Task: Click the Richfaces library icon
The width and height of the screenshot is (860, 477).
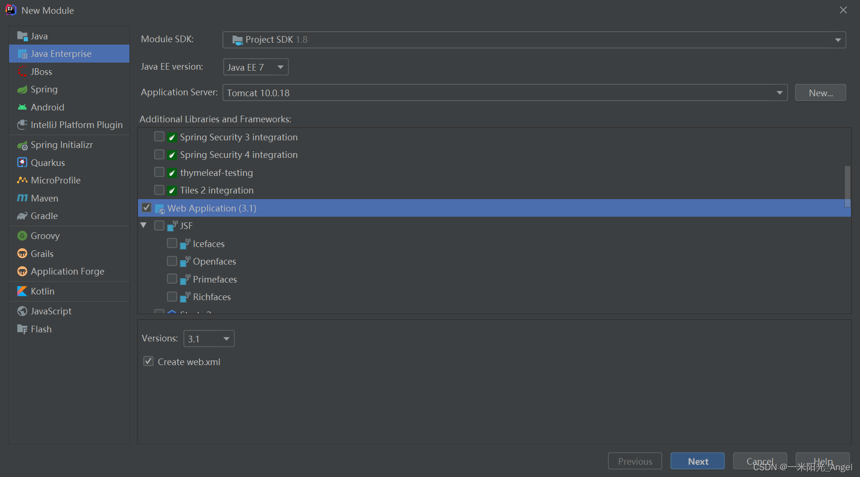Action: (x=185, y=297)
